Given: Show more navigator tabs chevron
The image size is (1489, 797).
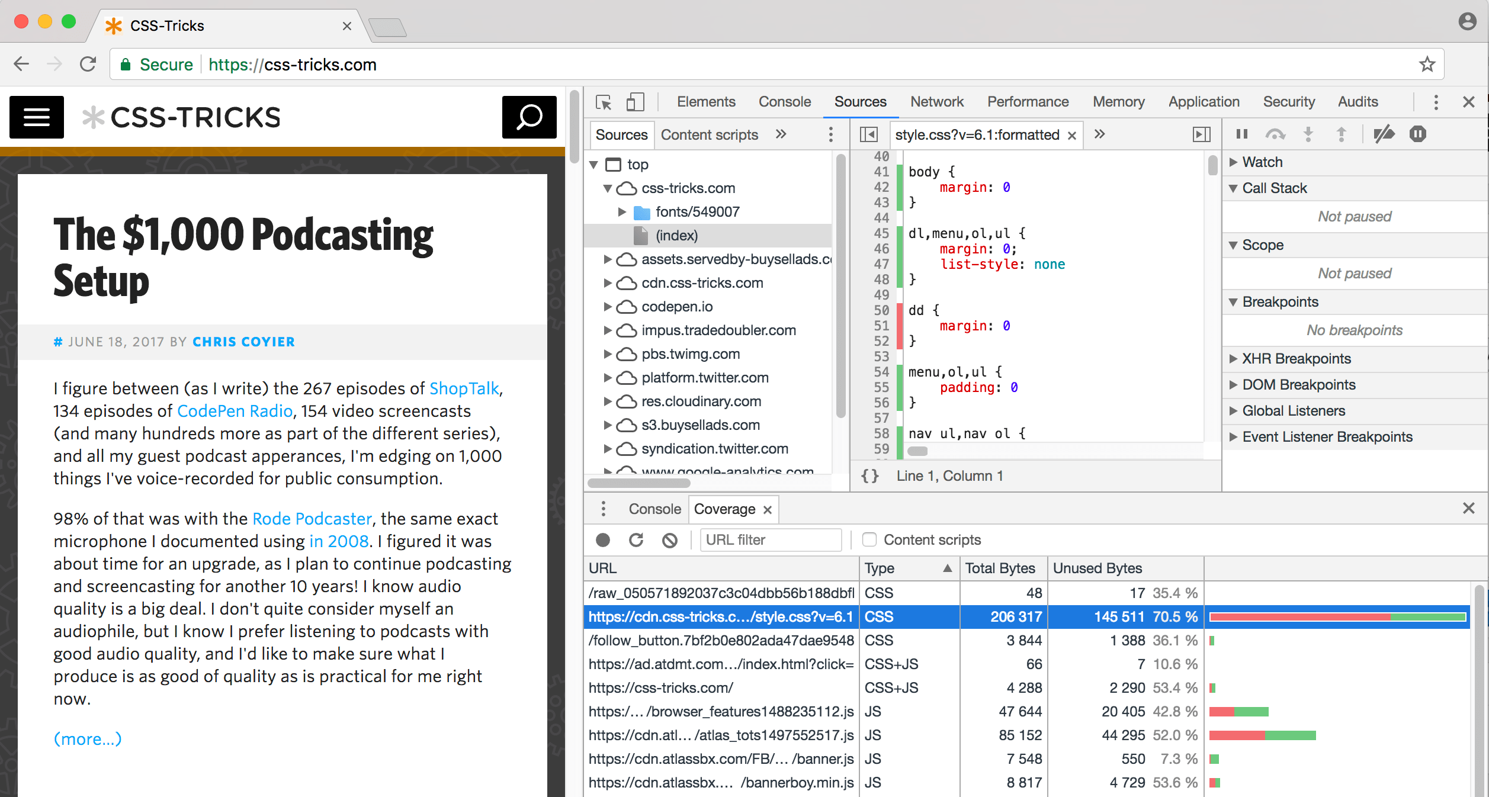Looking at the screenshot, I should click(x=781, y=134).
